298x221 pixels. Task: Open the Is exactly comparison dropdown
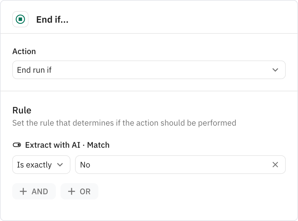[41, 165]
